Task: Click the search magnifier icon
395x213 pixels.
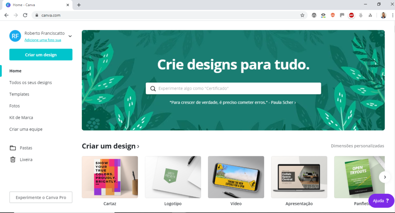Action: tap(153, 89)
